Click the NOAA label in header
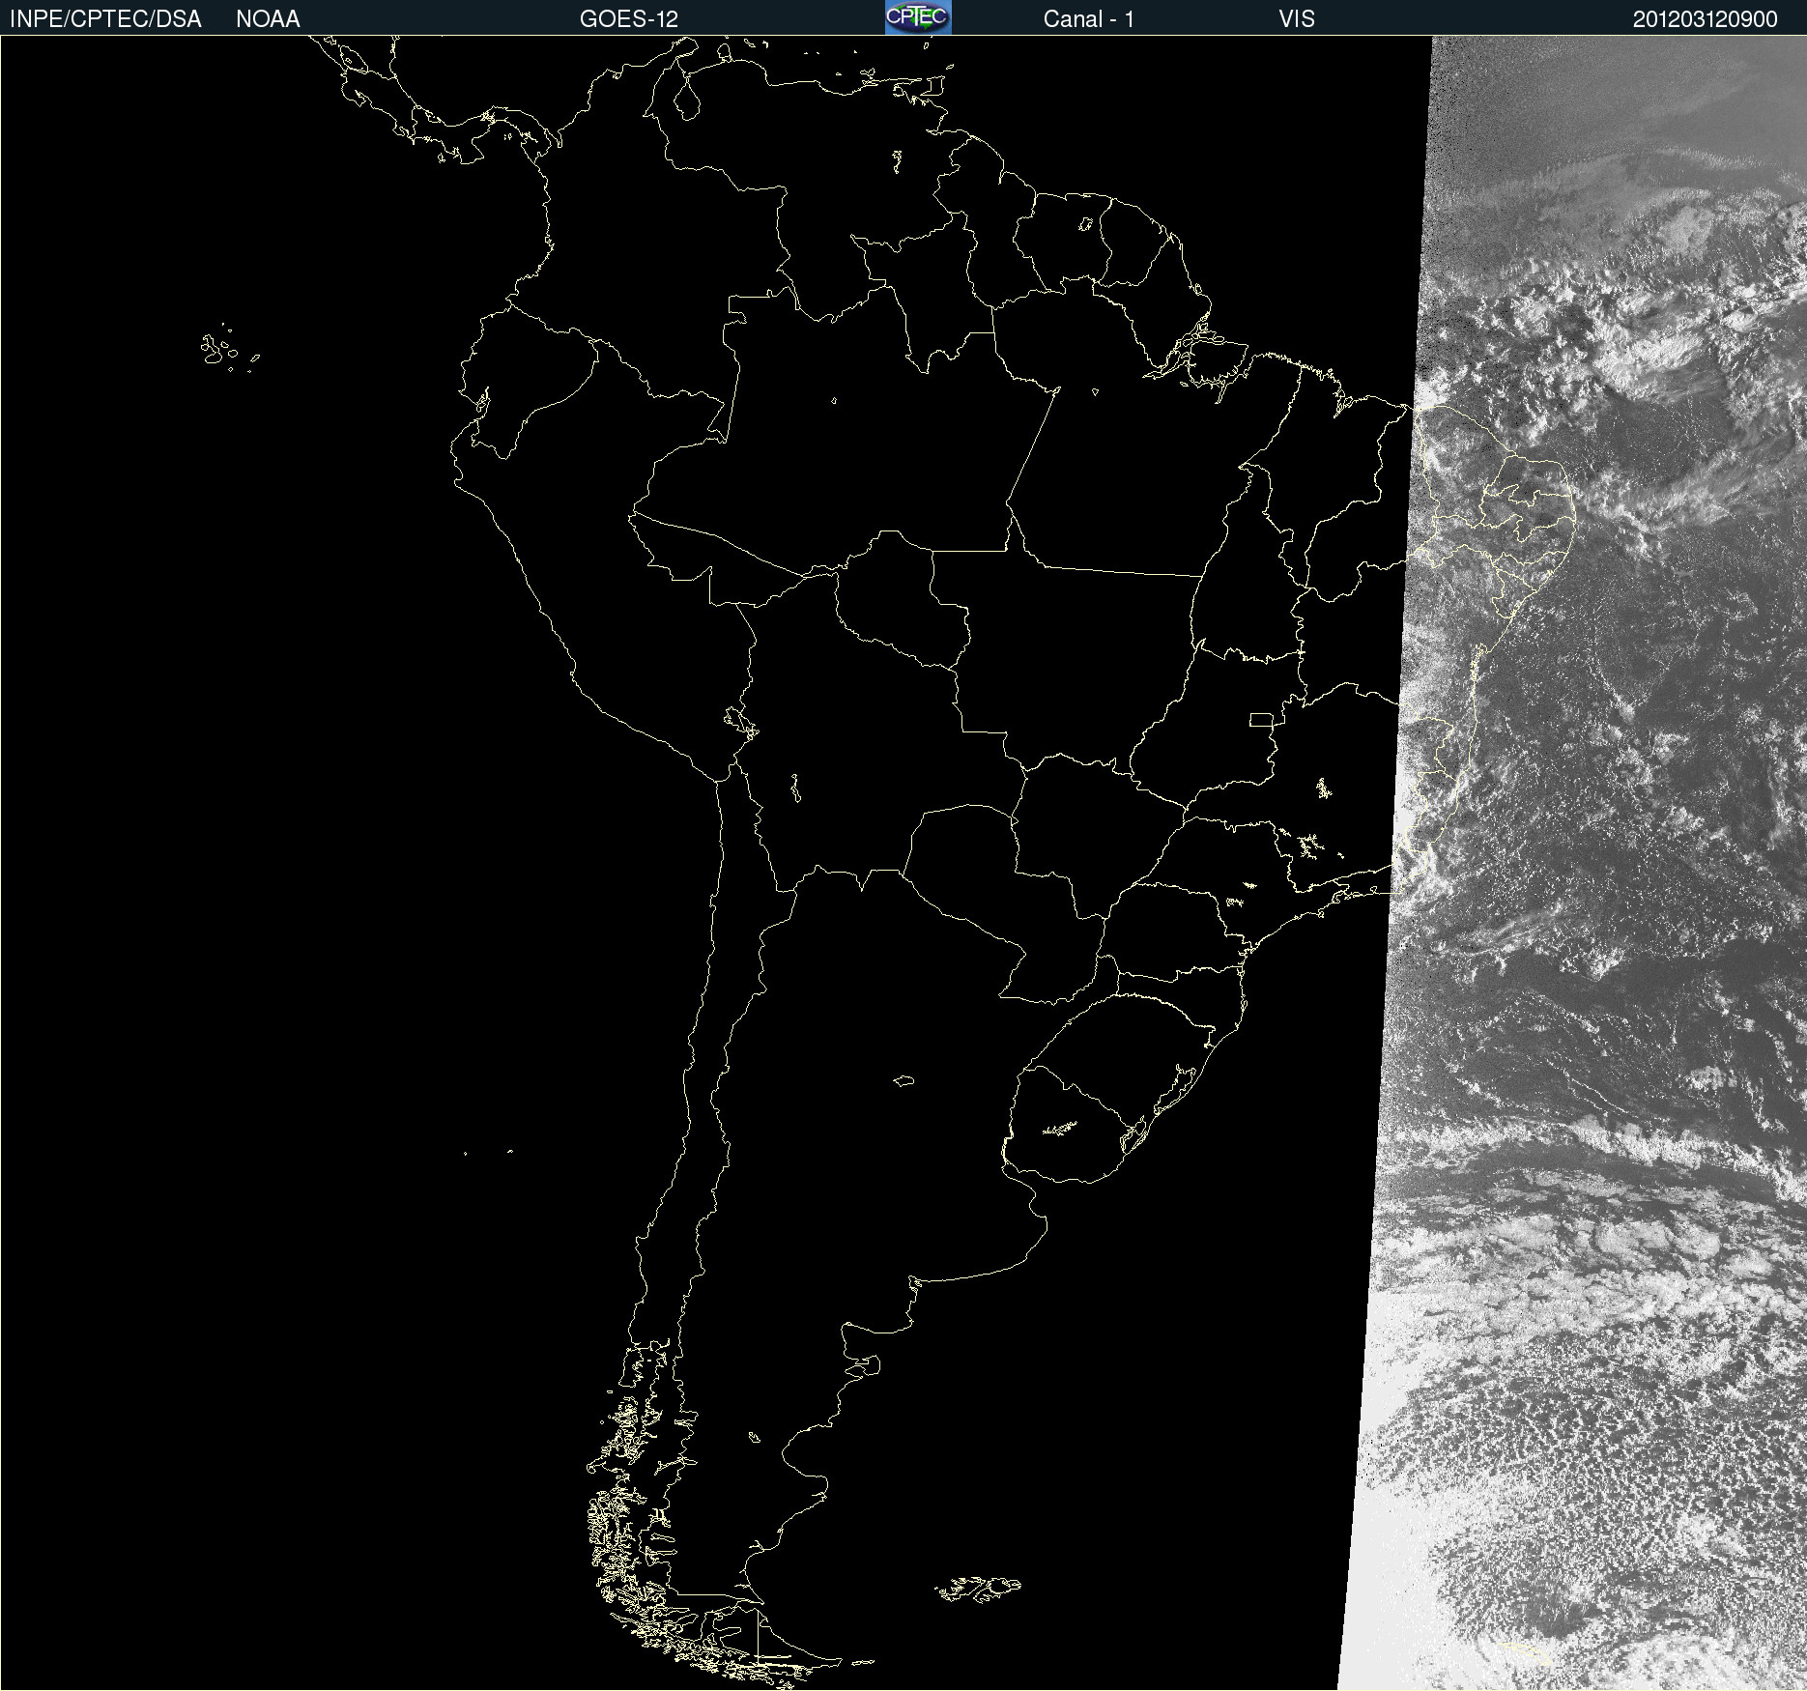The height and width of the screenshot is (1691, 1807). click(x=268, y=19)
